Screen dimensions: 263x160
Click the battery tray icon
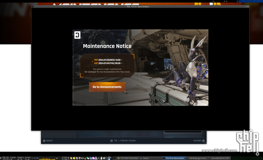coord(101,158)
